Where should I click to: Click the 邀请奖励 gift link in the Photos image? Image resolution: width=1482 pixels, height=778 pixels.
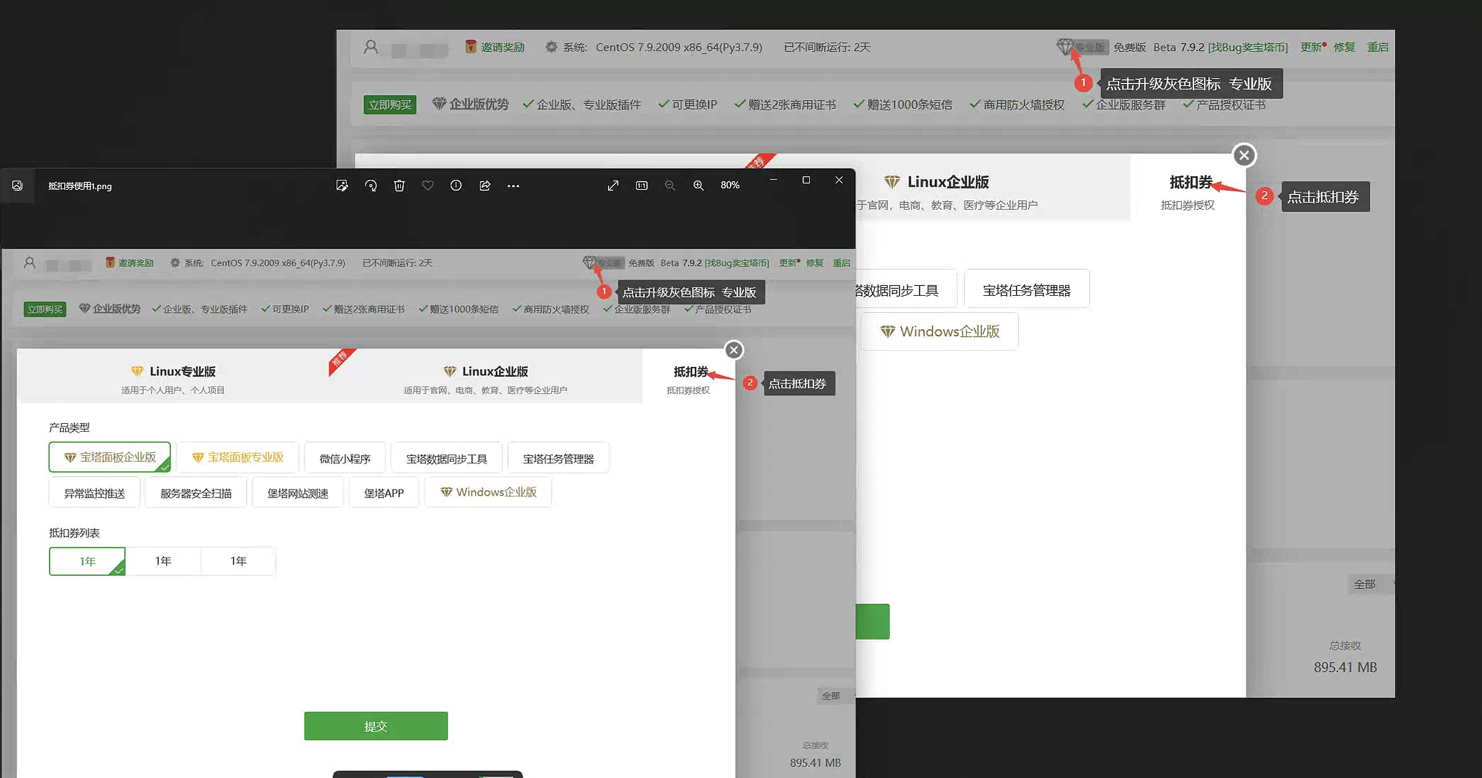(x=129, y=263)
